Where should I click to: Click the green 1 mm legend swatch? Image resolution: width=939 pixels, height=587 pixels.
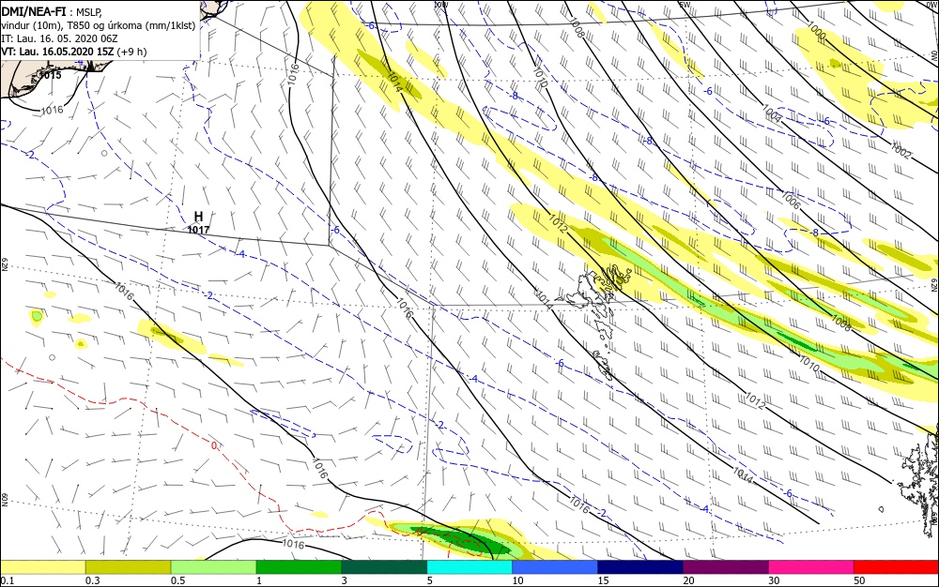pos(299,567)
